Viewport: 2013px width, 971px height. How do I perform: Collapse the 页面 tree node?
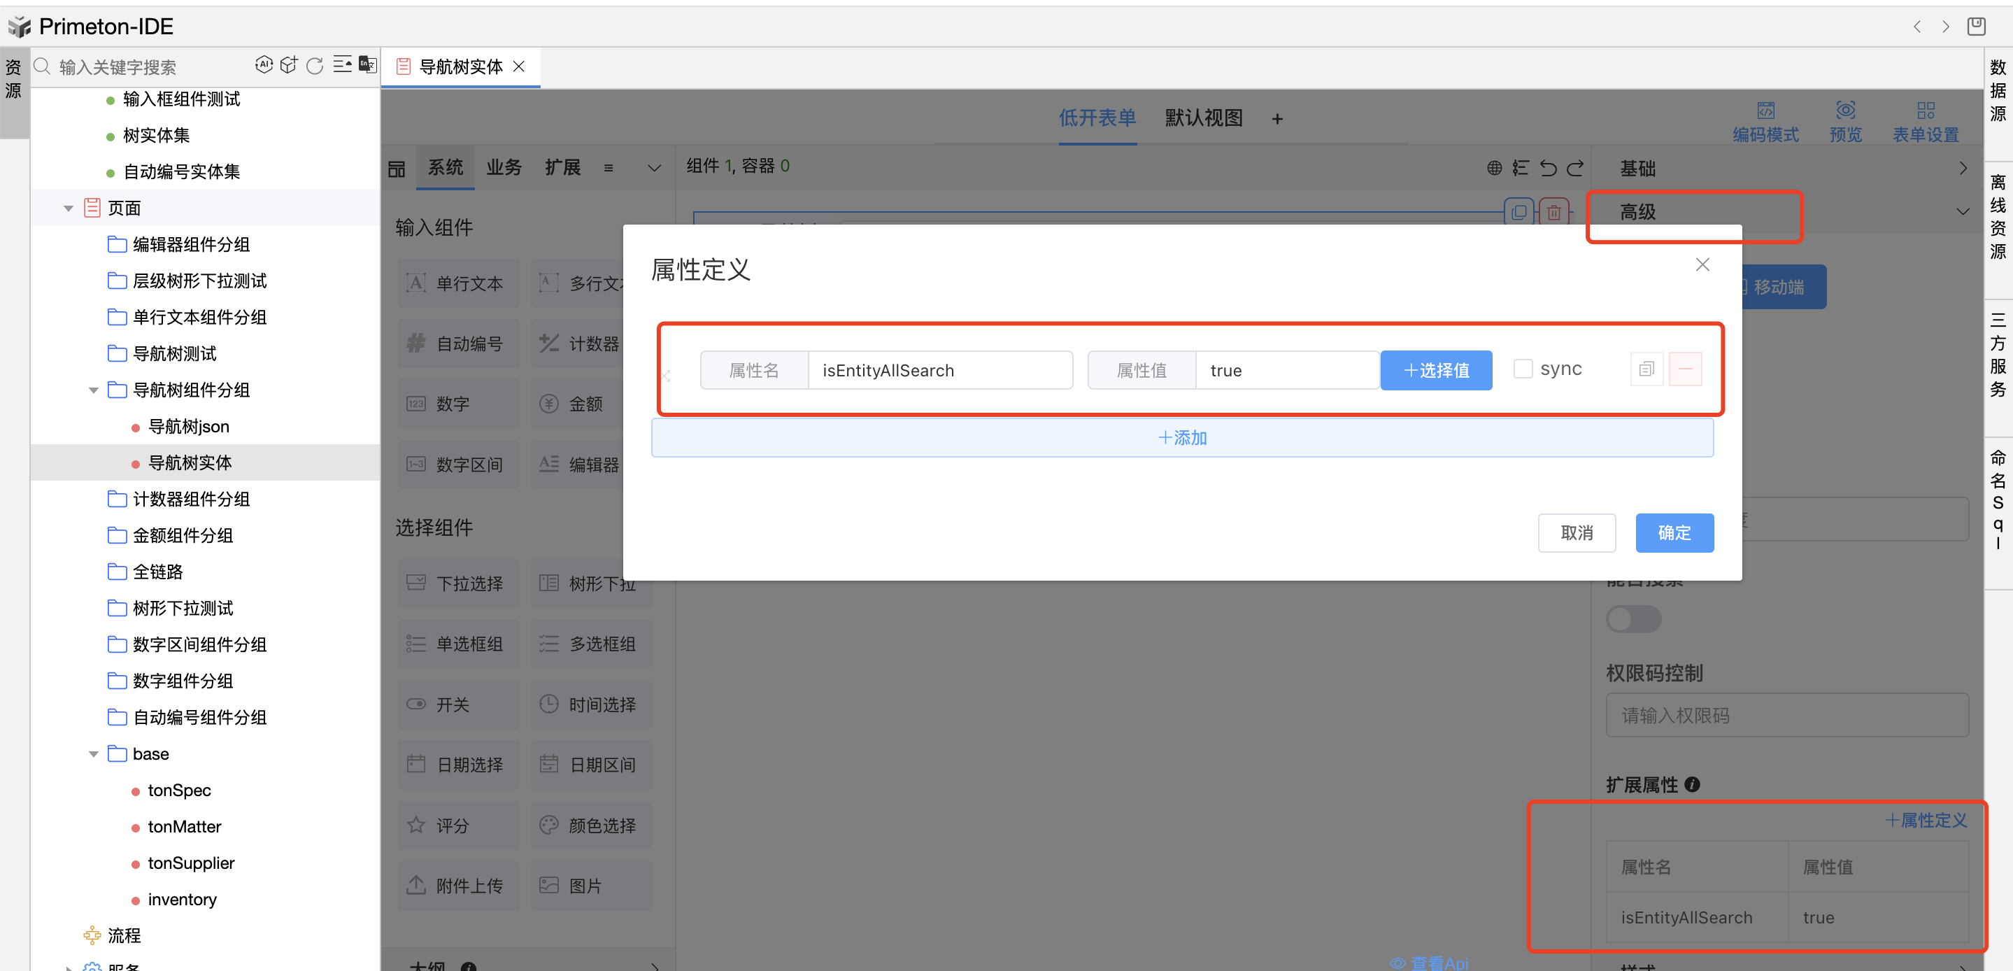click(69, 208)
